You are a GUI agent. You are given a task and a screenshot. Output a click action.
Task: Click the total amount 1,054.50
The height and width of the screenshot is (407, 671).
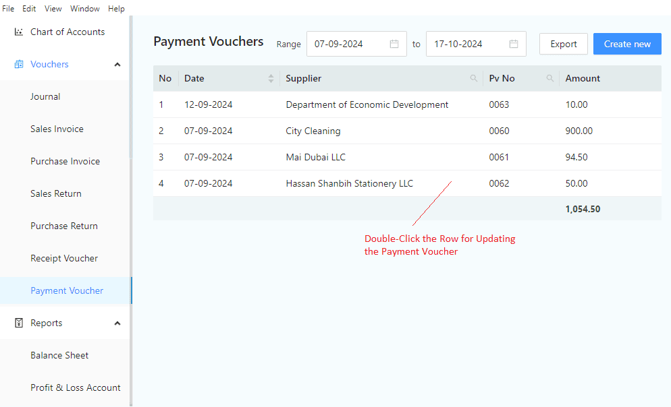tap(583, 209)
